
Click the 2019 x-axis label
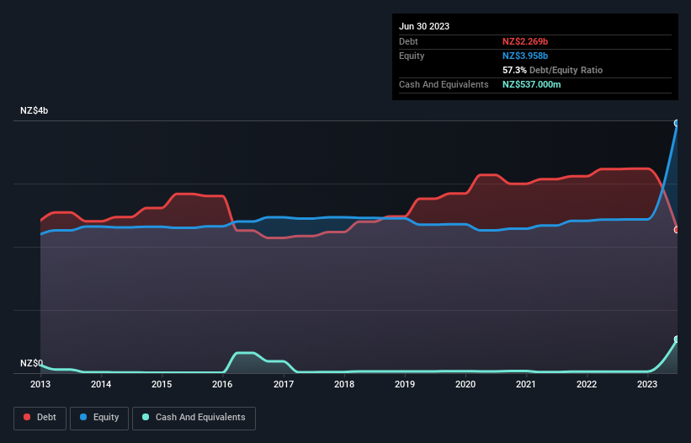(x=405, y=384)
